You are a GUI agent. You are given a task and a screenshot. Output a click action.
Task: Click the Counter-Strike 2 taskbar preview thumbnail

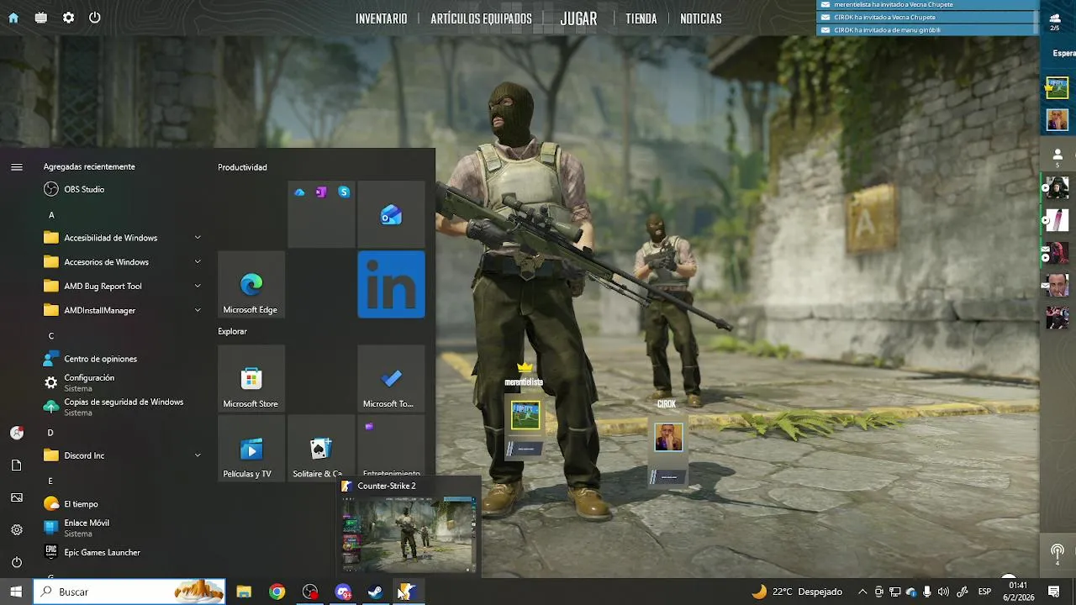(x=409, y=533)
